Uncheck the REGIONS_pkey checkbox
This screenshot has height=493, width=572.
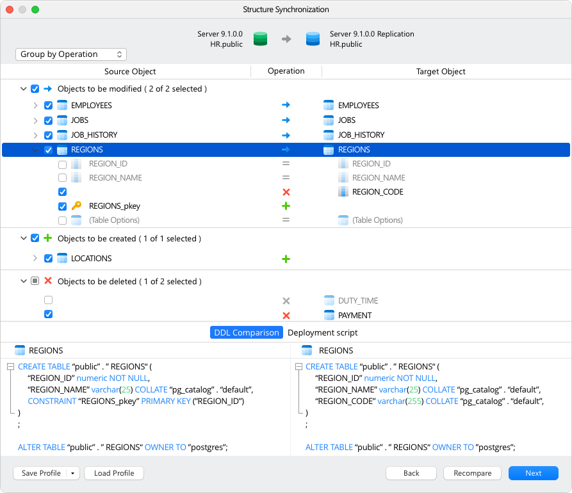62,206
